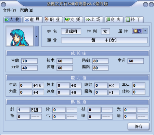Viewport: 154px width, 135px height.
Task: Click the round icon at title bar left
Action: pos(3,5)
